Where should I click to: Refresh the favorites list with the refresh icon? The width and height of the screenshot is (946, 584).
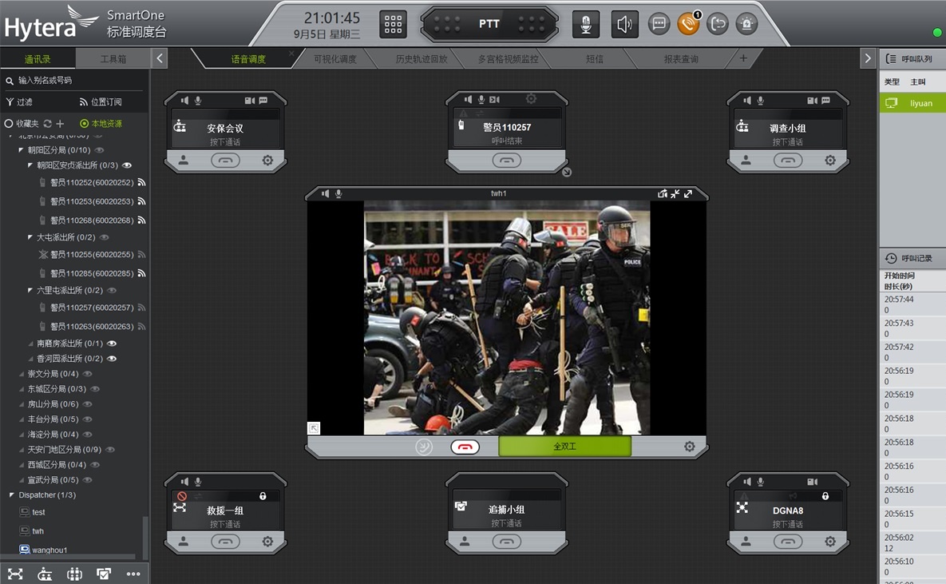(48, 123)
